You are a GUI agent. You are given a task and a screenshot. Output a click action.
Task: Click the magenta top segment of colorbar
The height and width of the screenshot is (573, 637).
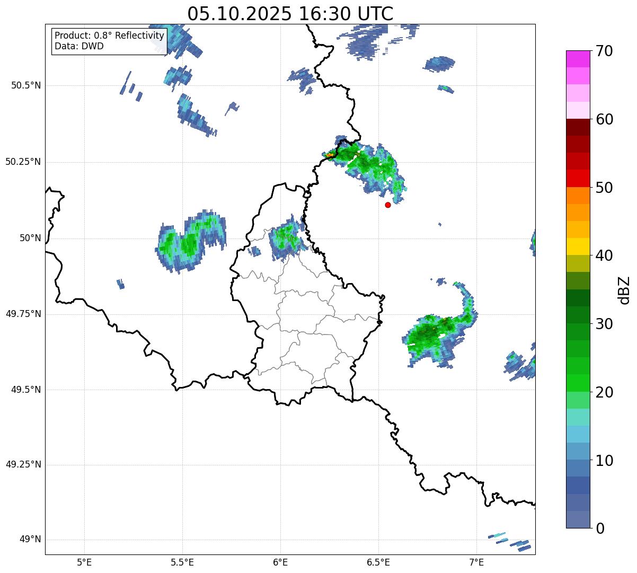click(x=578, y=59)
